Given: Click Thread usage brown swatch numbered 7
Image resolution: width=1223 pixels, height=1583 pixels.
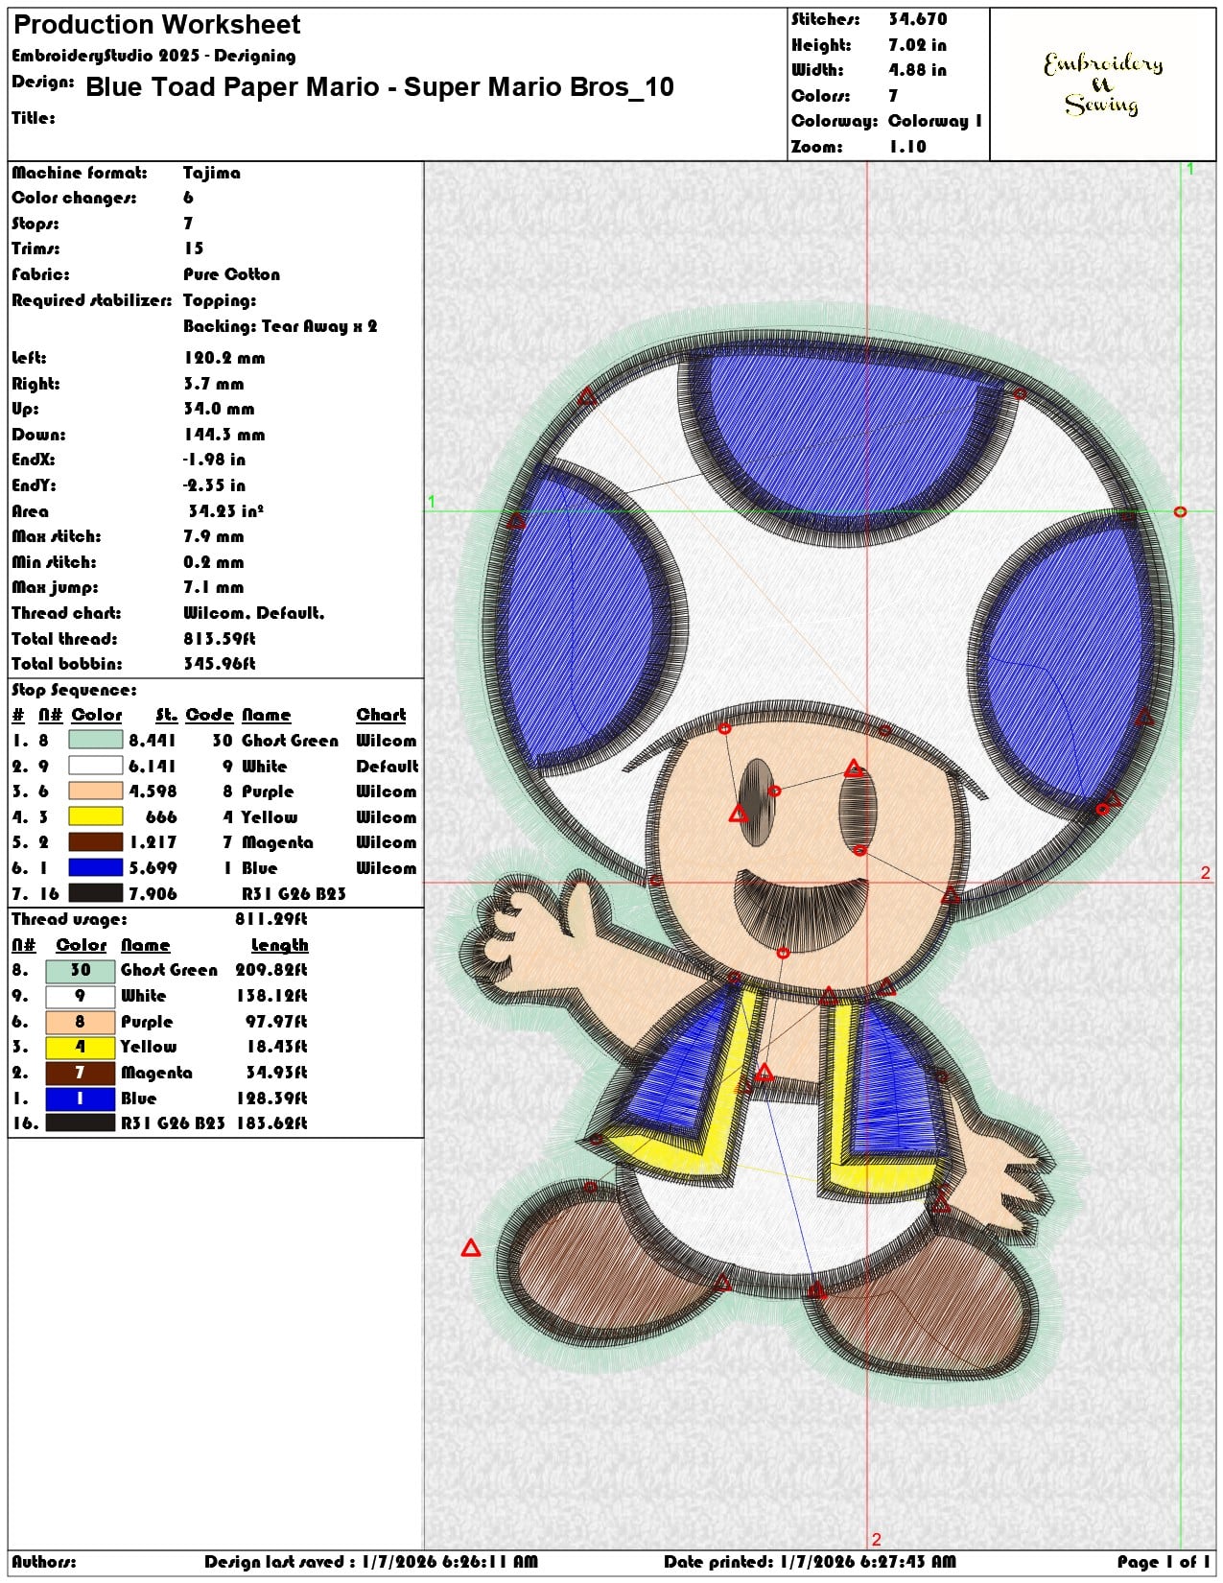Looking at the screenshot, I should point(81,1073).
